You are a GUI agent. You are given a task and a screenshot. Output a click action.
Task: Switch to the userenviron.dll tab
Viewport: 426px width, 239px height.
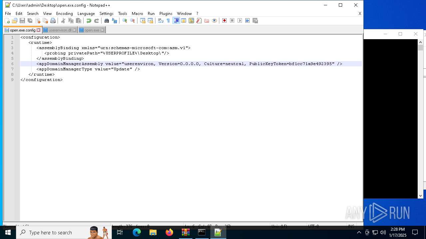click(x=60, y=30)
